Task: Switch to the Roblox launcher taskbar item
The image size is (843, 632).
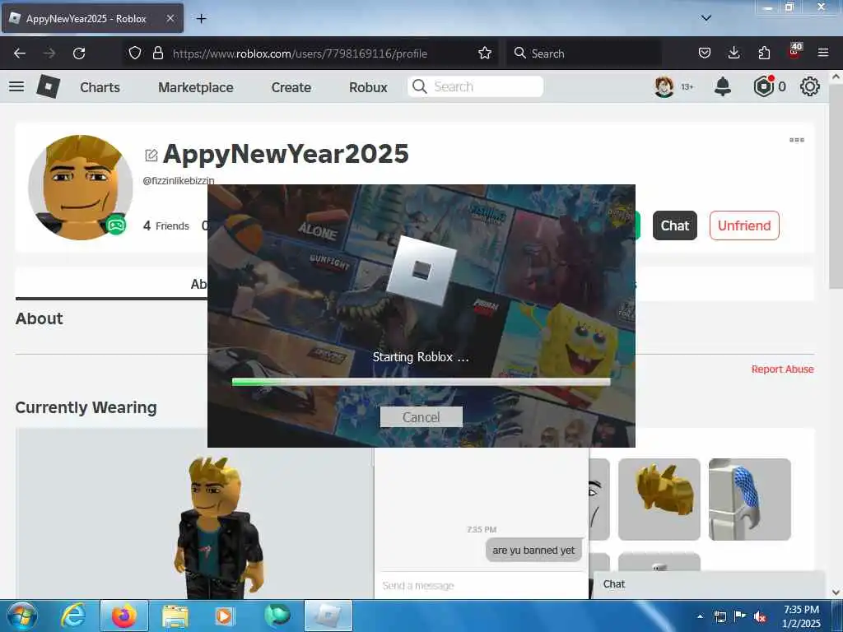Action: (328, 616)
